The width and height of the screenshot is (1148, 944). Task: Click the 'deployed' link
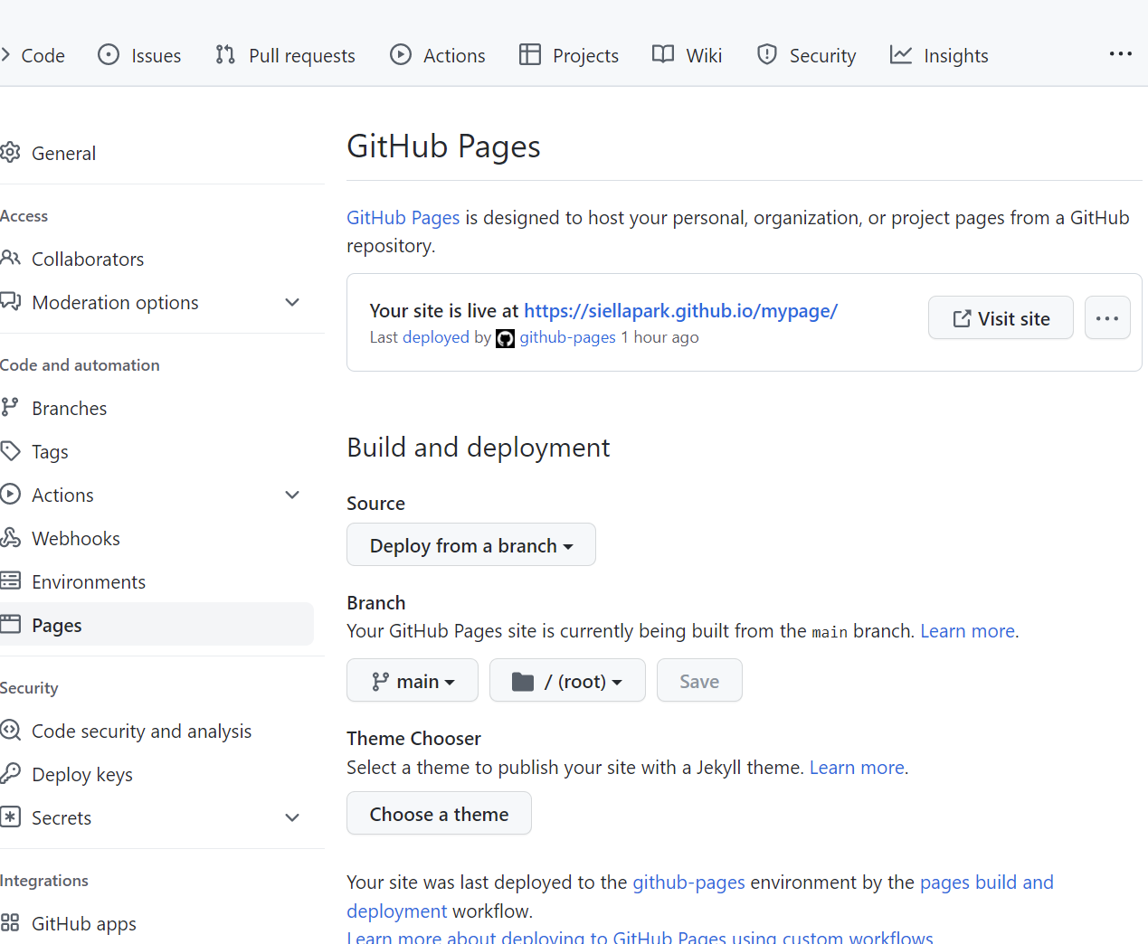436,337
